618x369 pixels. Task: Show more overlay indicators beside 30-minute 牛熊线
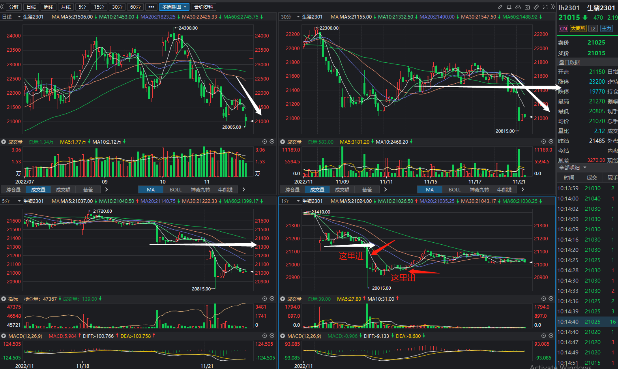[x=522, y=190]
